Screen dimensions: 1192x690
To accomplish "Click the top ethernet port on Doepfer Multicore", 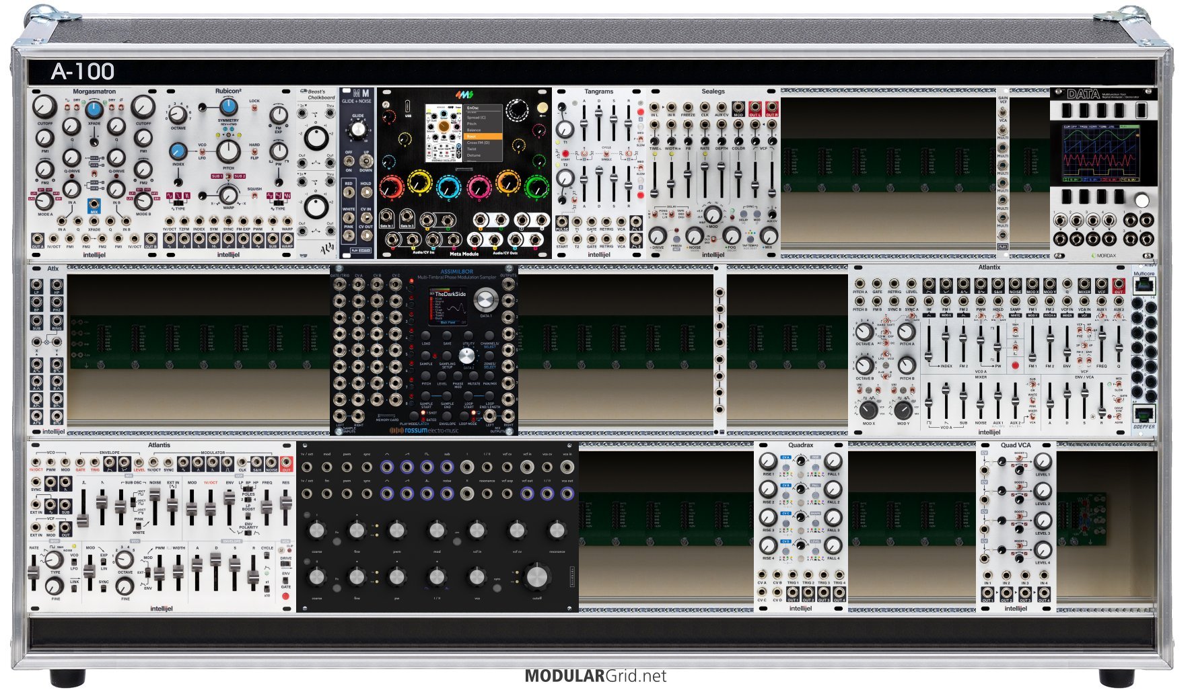I will tap(1144, 285).
